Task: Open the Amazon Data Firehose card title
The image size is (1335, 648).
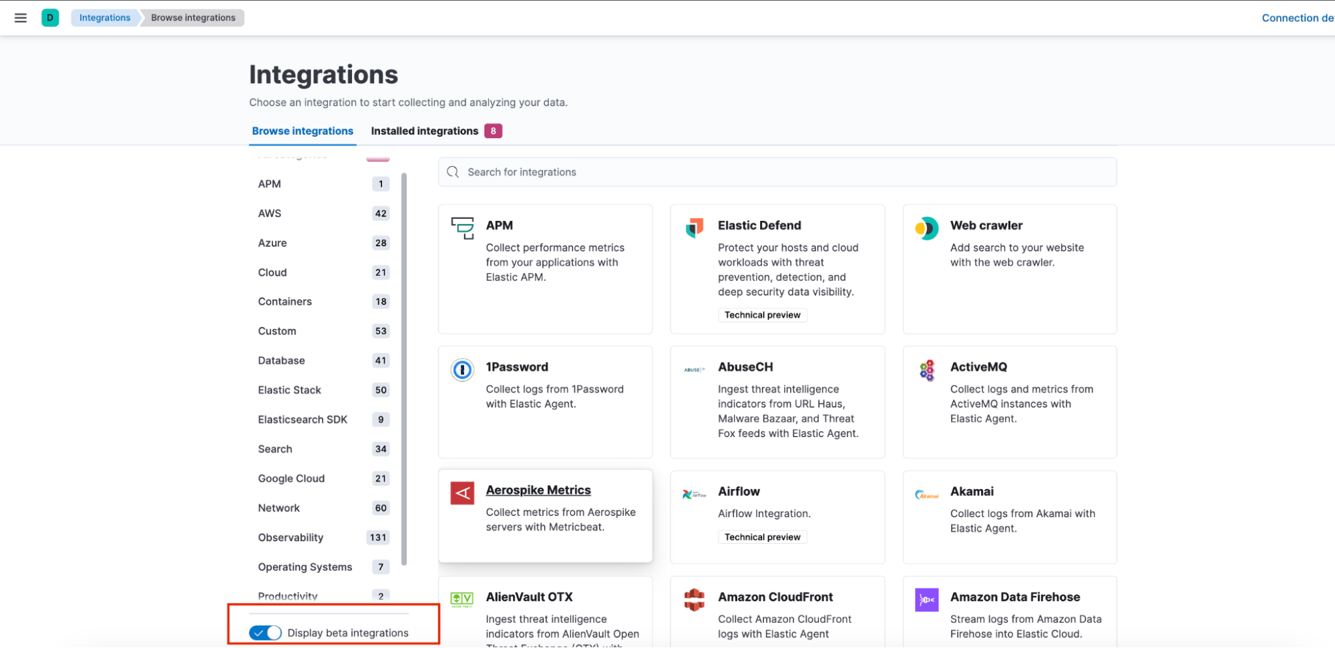Action: 1015,597
